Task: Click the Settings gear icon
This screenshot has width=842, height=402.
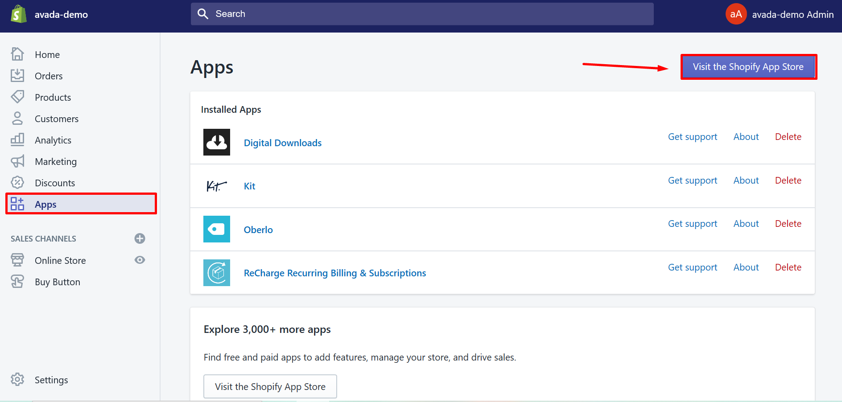Action: click(x=17, y=379)
